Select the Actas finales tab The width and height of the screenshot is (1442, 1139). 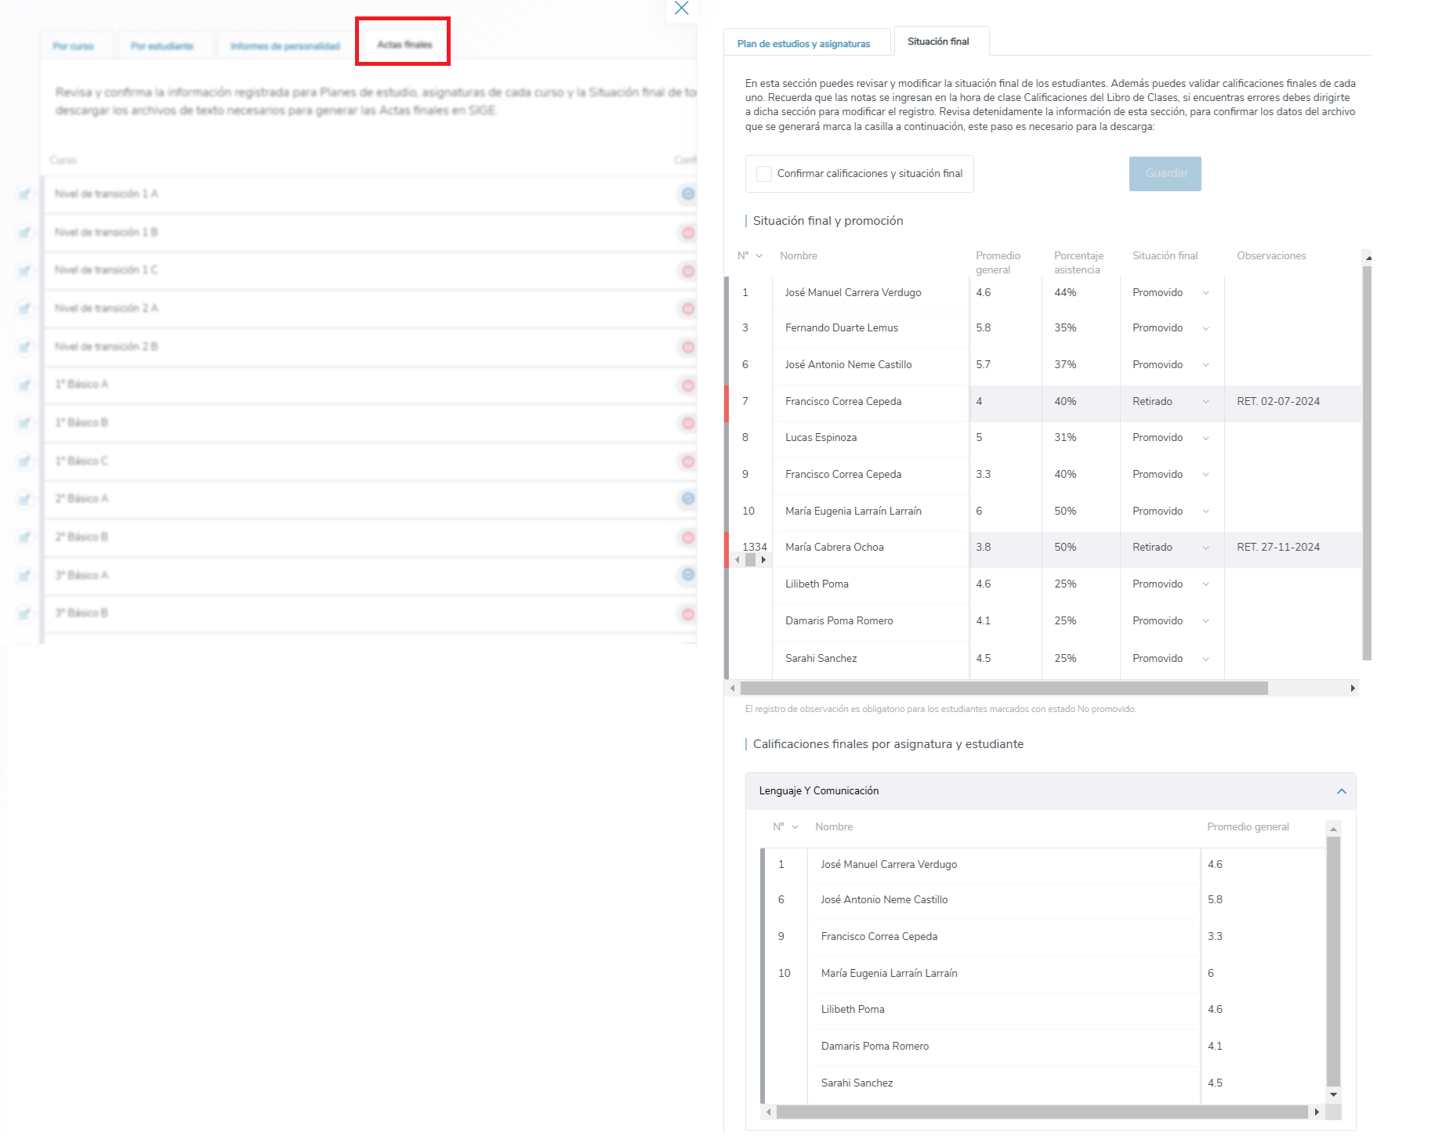404,45
